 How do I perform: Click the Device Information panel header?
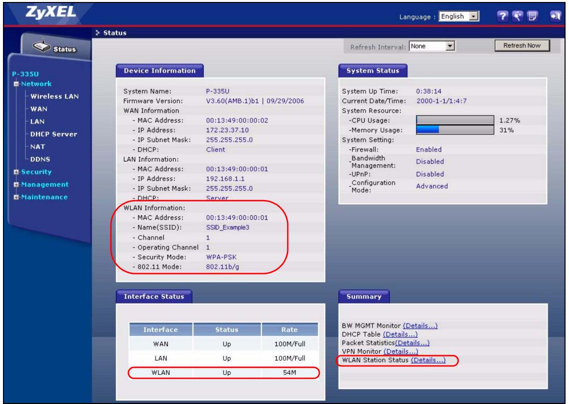[x=160, y=71]
